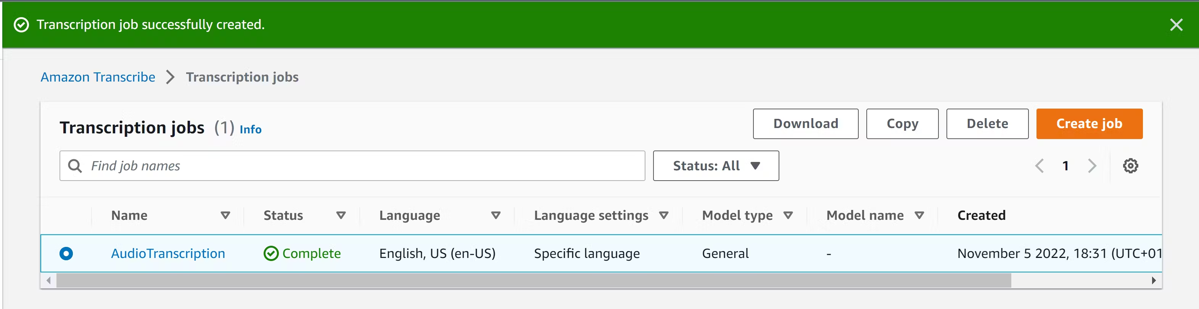Copy the selected transcription job
This screenshot has width=1199, height=309.
(901, 124)
